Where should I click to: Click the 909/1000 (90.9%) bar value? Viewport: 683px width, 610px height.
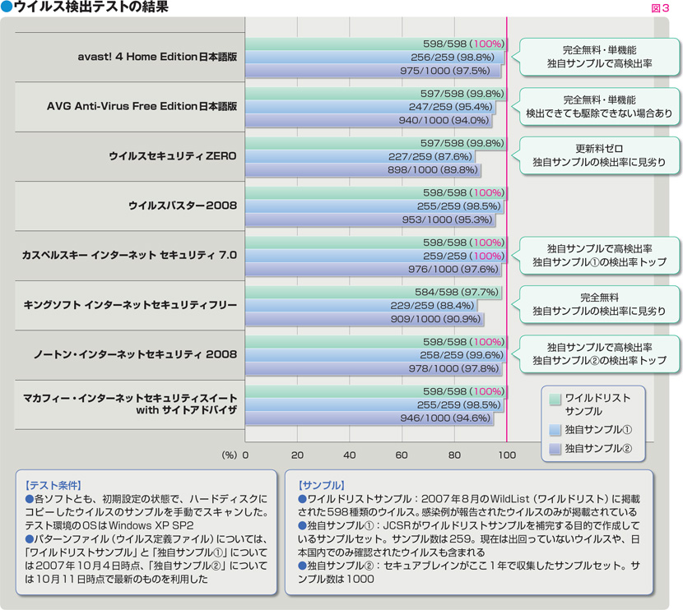click(x=435, y=319)
